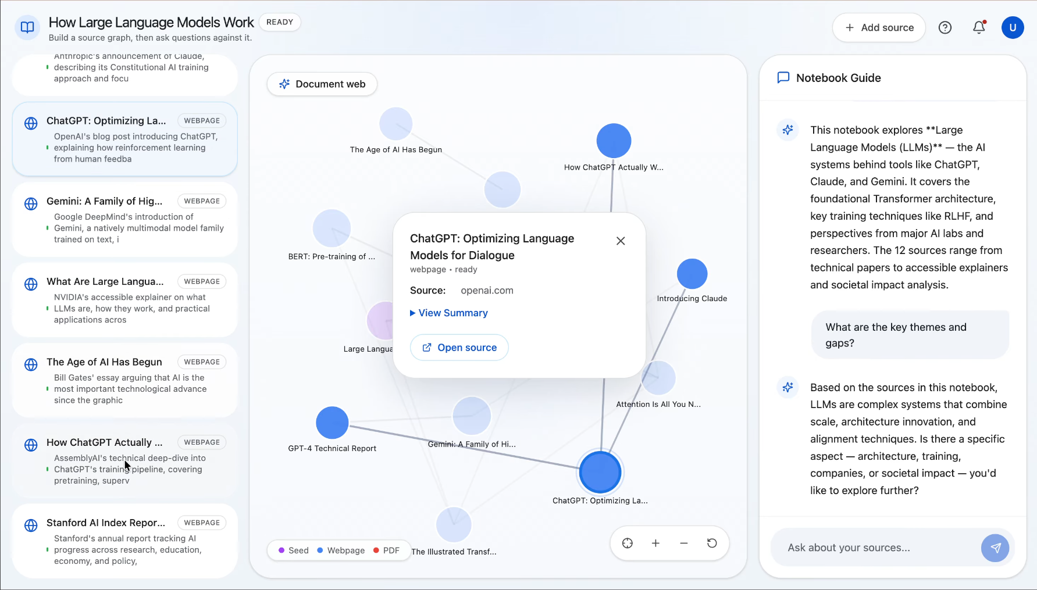Viewport: 1037px width, 590px height.
Task: Click the Document web button
Action: [x=322, y=84]
